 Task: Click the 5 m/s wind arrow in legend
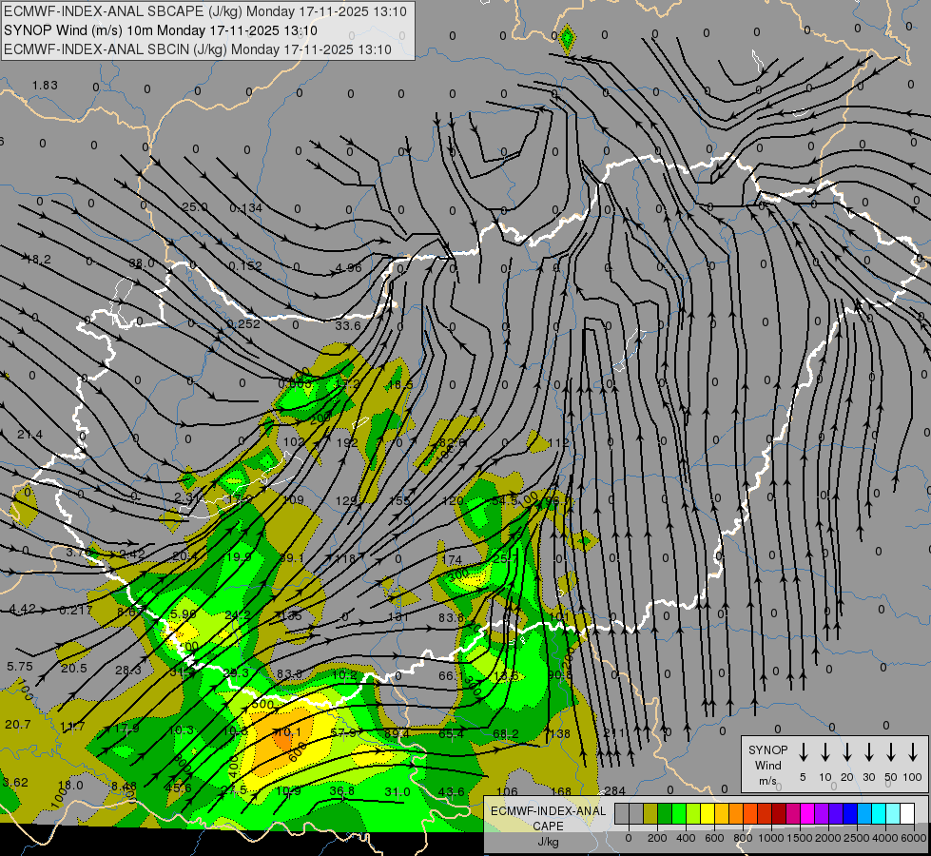pyautogui.click(x=803, y=752)
